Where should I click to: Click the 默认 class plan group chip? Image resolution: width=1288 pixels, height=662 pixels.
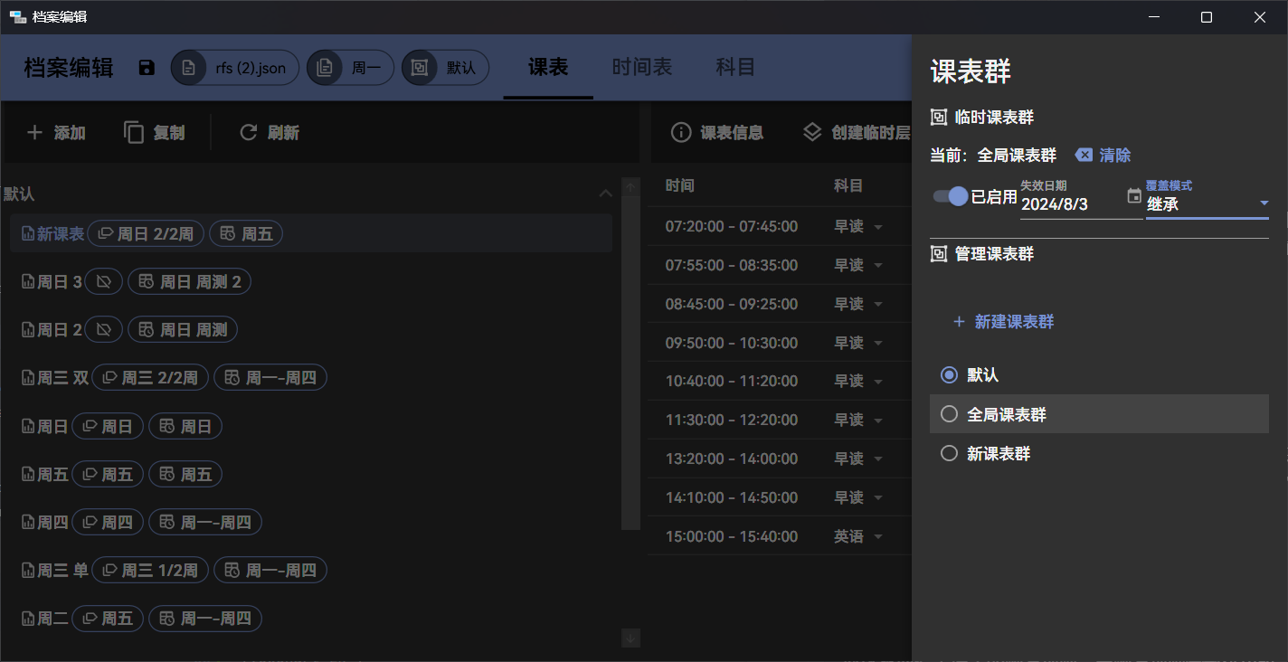pyautogui.click(x=446, y=68)
